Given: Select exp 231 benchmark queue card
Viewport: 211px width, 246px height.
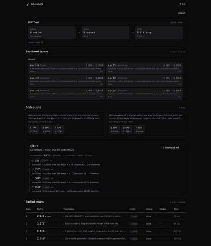Looking at the screenshot, I should coord(144,81).
